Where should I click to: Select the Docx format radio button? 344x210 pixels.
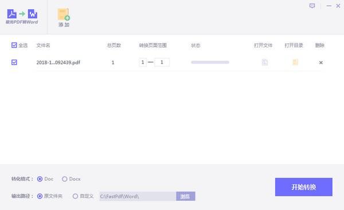[x=64, y=179]
